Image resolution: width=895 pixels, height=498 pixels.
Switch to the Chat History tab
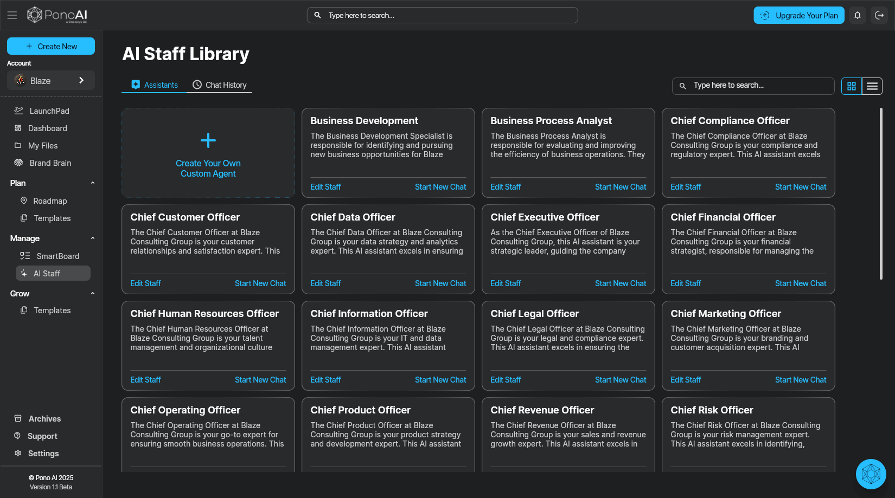tap(220, 85)
